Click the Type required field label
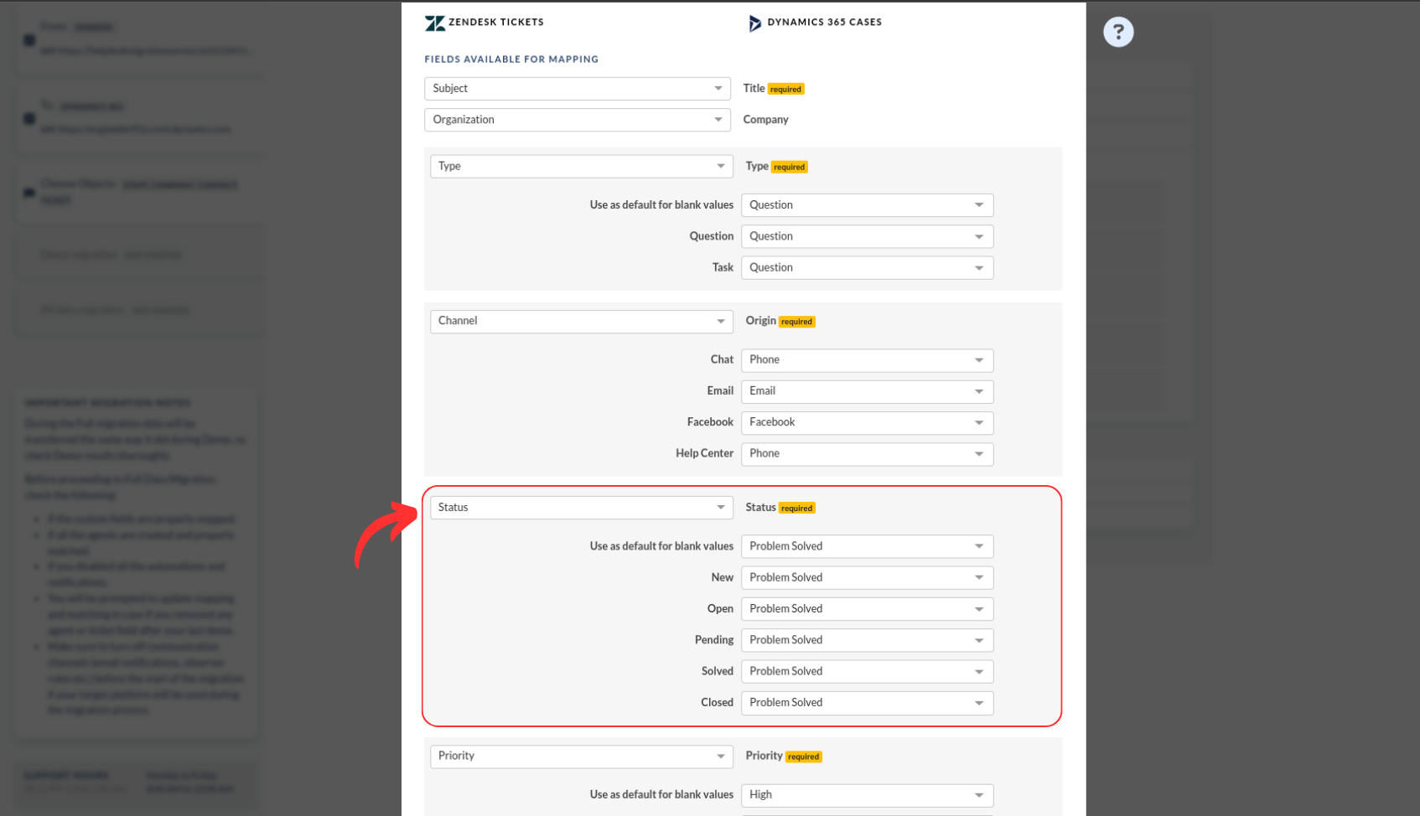The height and width of the screenshot is (816, 1420). coord(776,166)
